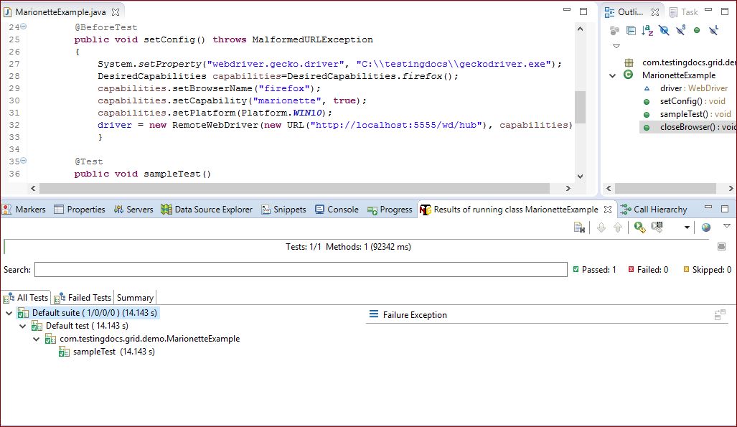Toggle hide static fields and methods

[680, 31]
